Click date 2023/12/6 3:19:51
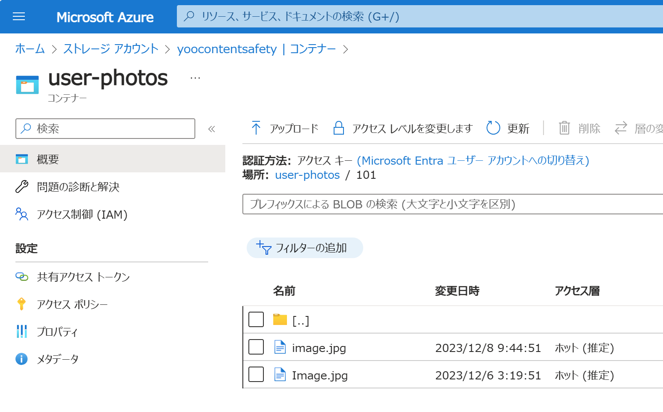Screen dimensions: 663x412 click(x=488, y=375)
